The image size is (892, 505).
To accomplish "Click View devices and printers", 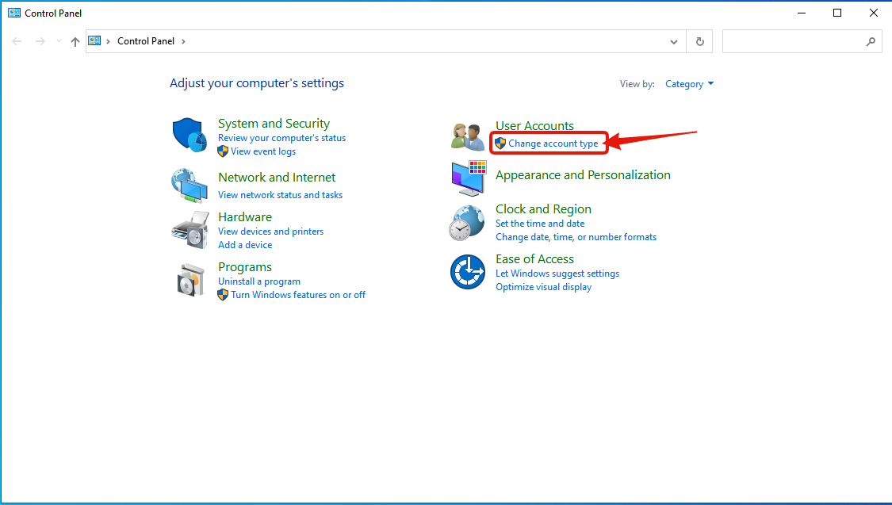I will (x=270, y=231).
